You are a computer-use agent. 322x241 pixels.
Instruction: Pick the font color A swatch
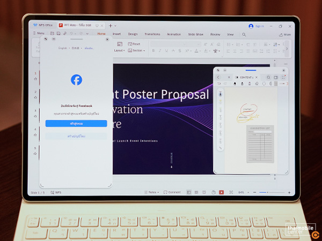coord(196,51)
